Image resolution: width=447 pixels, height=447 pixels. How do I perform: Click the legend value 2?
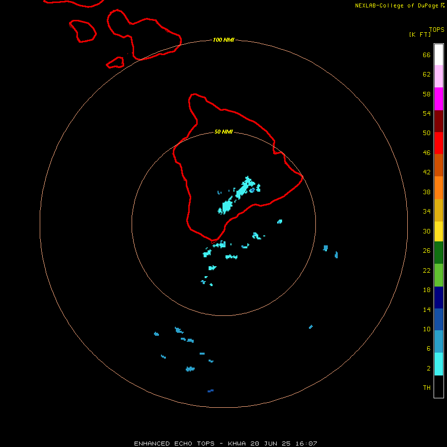click(x=428, y=369)
